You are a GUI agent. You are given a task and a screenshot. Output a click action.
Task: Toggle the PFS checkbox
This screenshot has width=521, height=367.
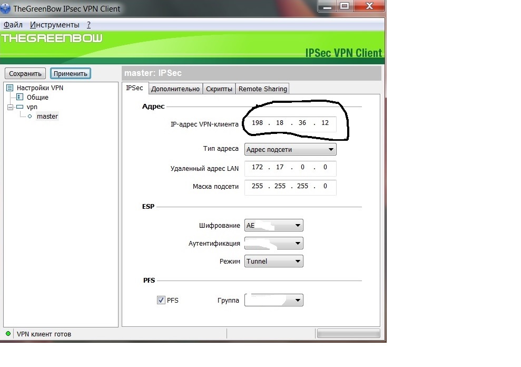(x=161, y=300)
